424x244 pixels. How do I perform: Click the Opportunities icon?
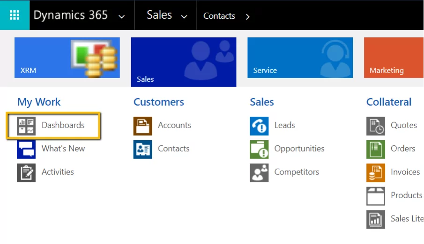[x=260, y=149]
